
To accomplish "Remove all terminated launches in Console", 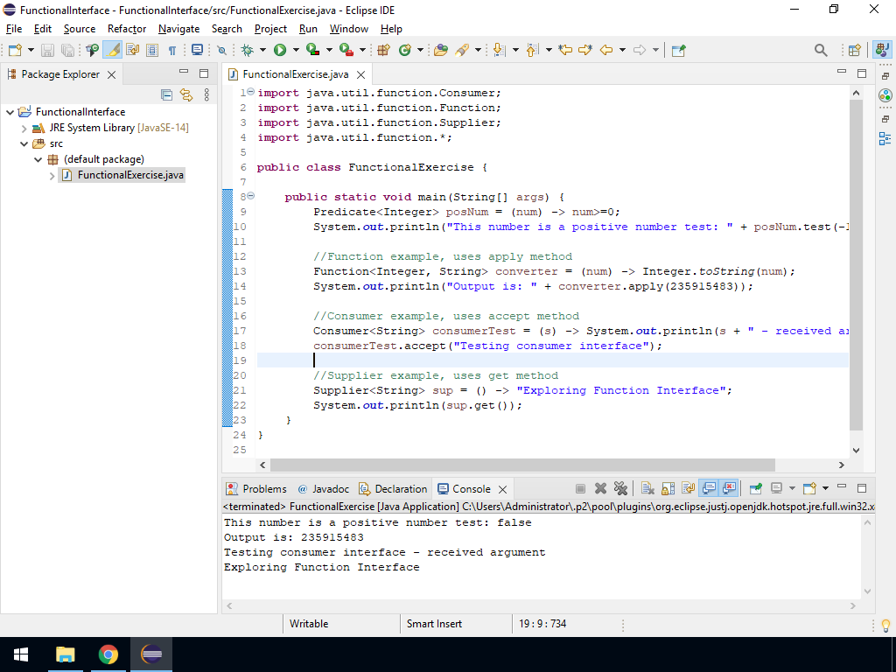I will (621, 489).
